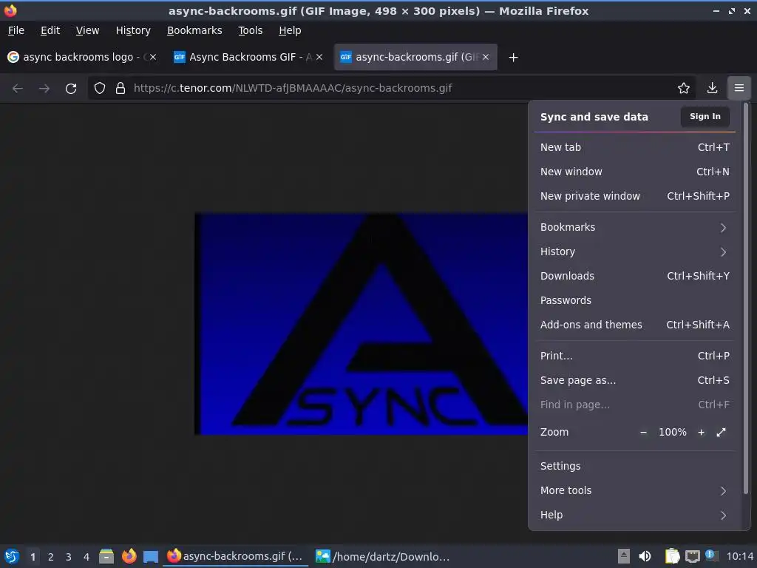This screenshot has width=757, height=568.
Task: Click the async-backrooms.gif taskbar window button
Action: [x=235, y=556]
